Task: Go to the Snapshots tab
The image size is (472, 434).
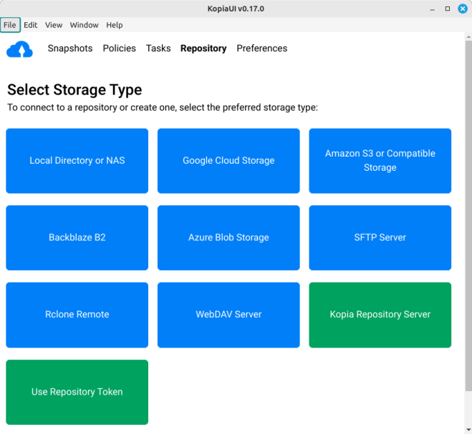Action: point(70,48)
